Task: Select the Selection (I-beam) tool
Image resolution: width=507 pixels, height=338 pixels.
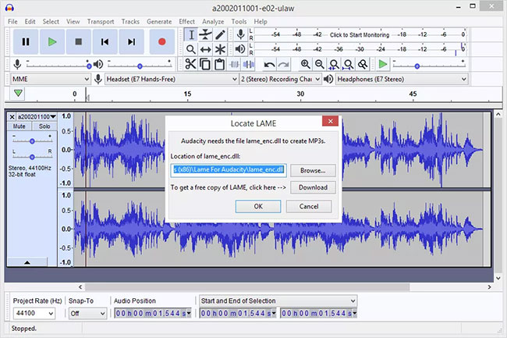Action: point(191,34)
